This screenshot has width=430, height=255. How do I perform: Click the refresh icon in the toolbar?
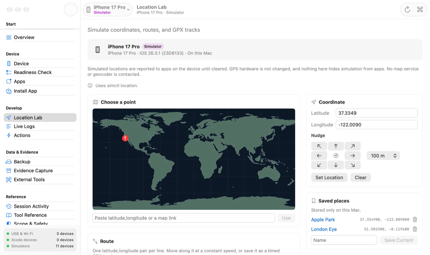pos(407,10)
